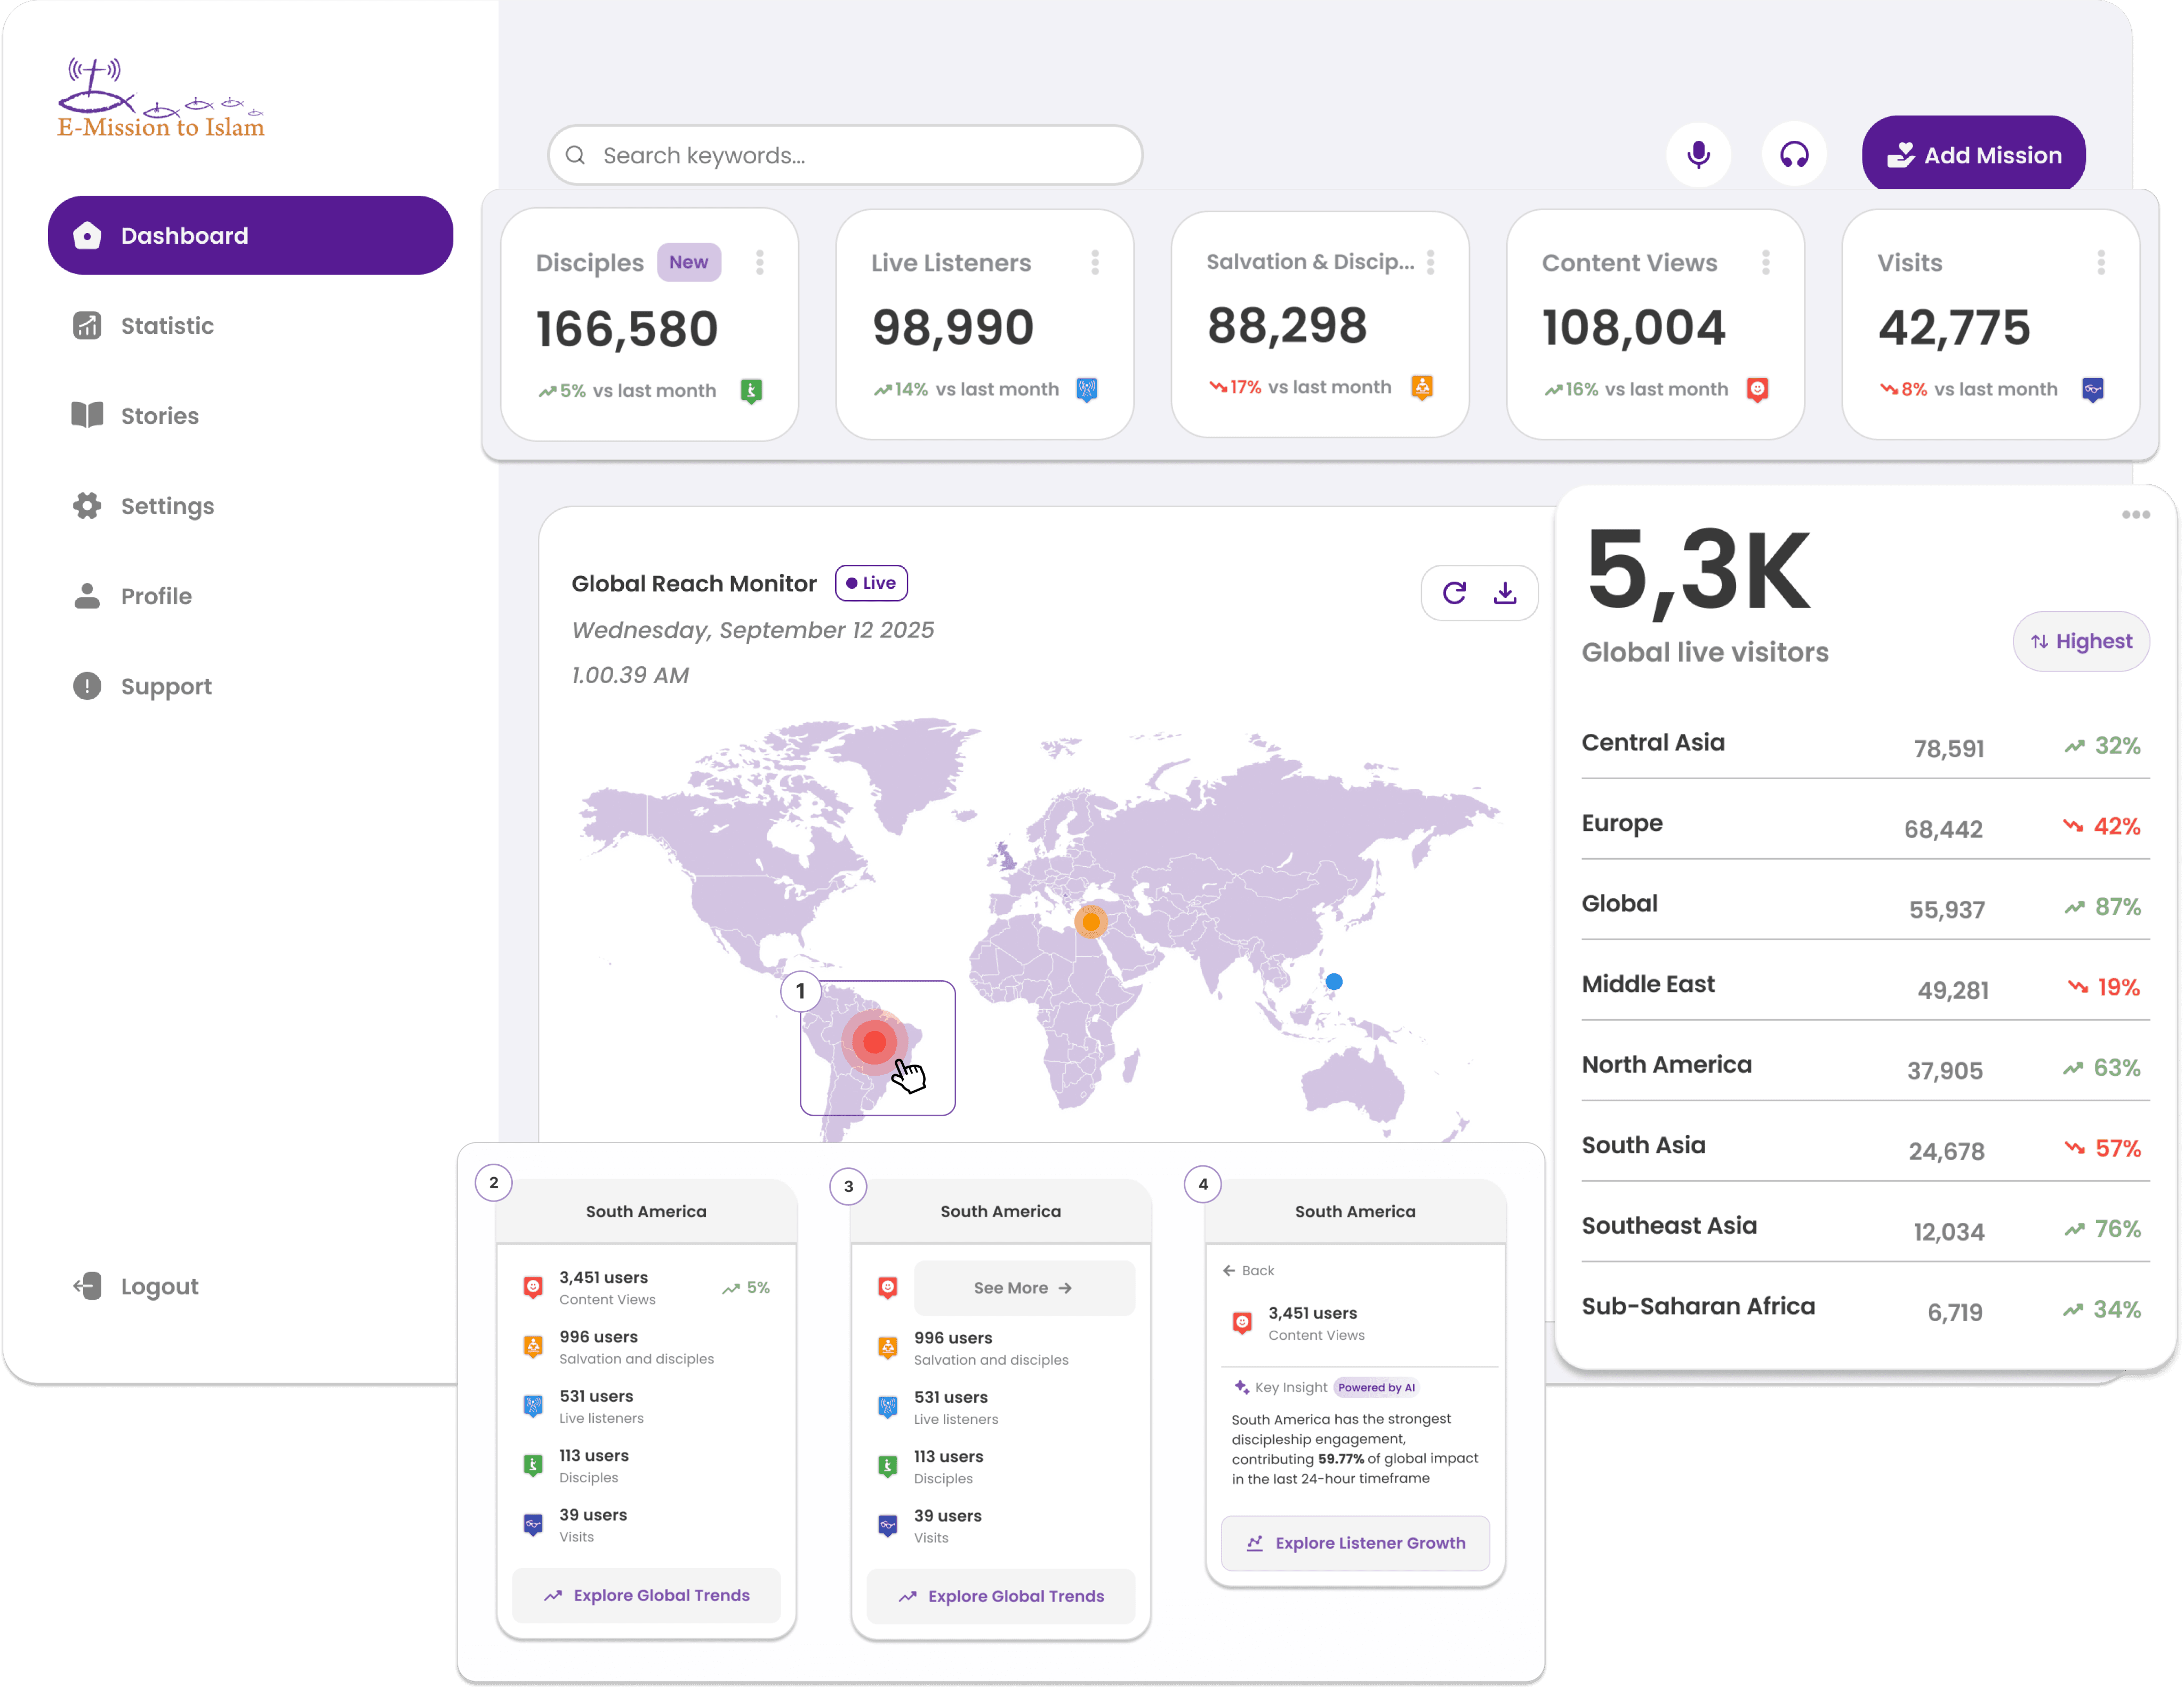Go Back in the South America card
The width and height of the screenshot is (2184, 1688).
point(1249,1270)
